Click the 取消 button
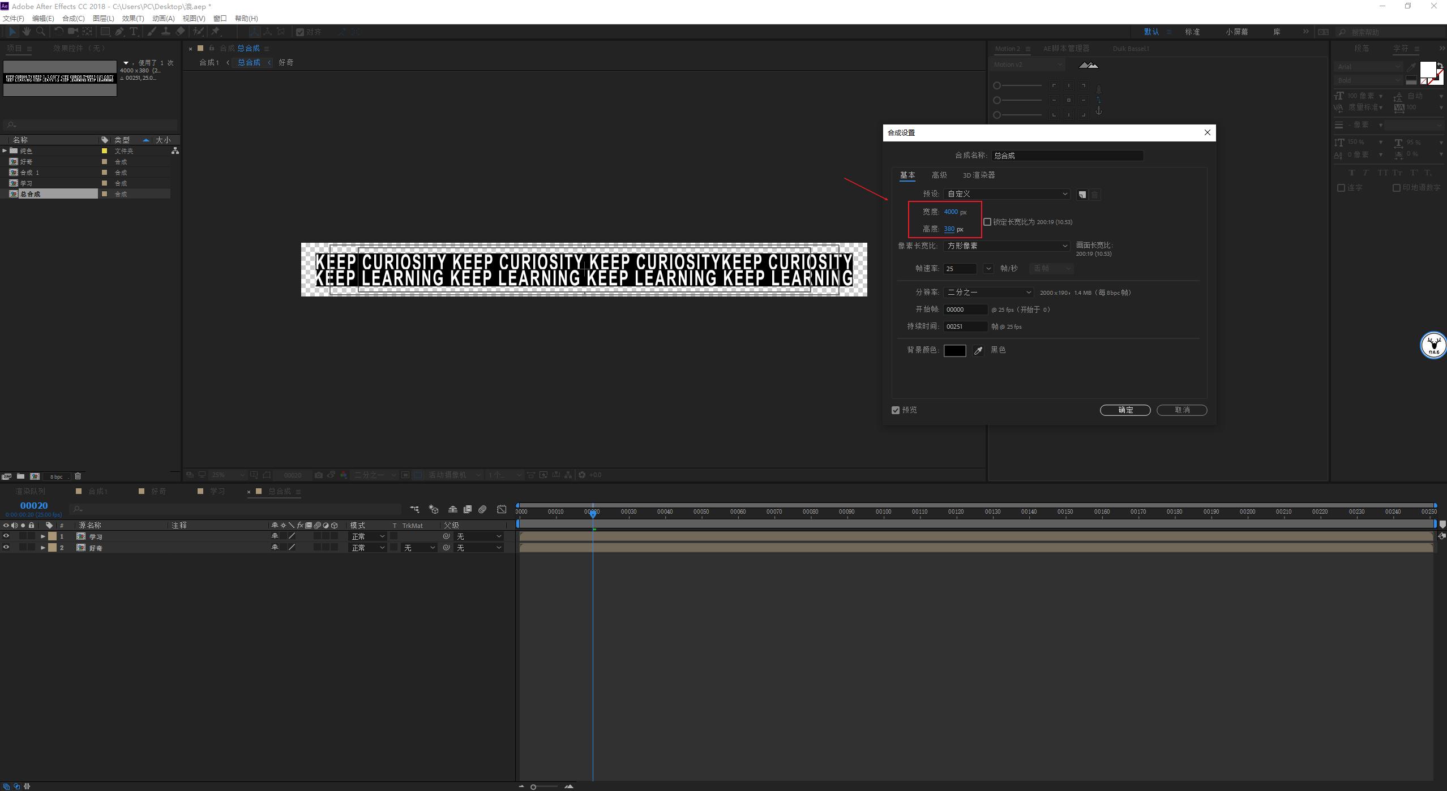Screen dimensions: 1447x791 tap(1181, 410)
